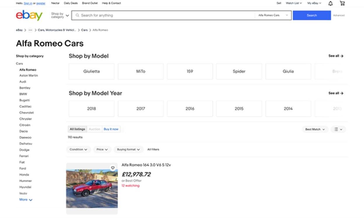Open All filters

153,149
